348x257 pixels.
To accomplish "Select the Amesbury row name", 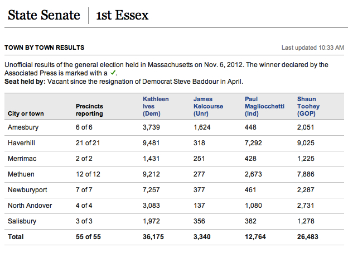I will point(23,127).
